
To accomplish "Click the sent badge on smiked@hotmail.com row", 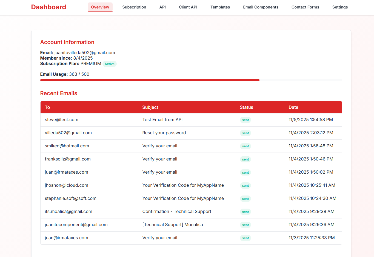I will tap(245, 146).
